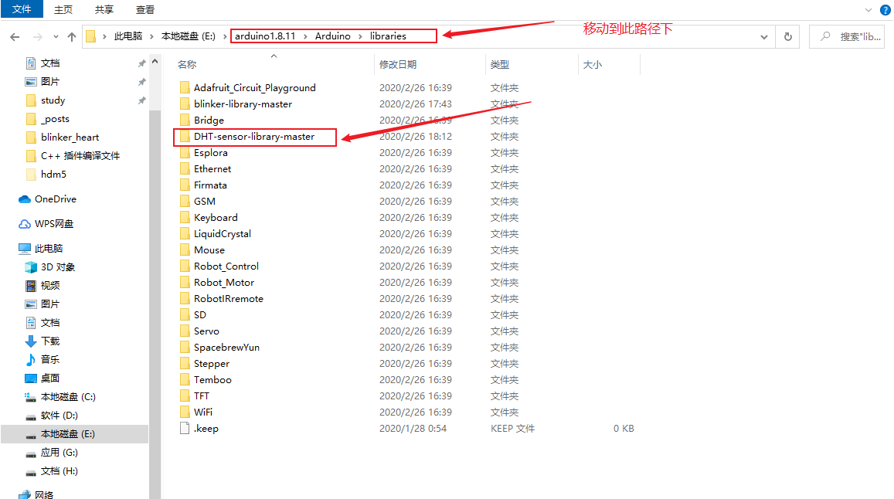Switch to the 共享 ribbon tab

click(x=104, y=10)
